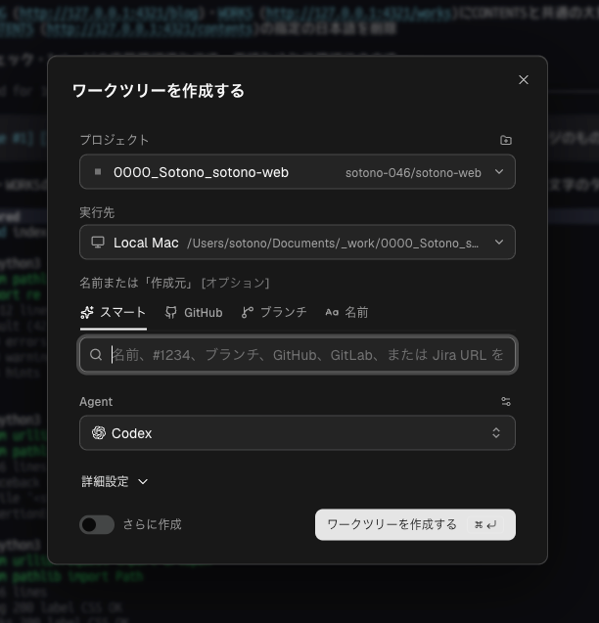
Task: Open Agent settings sliders icon
Action: click(506, 402)
